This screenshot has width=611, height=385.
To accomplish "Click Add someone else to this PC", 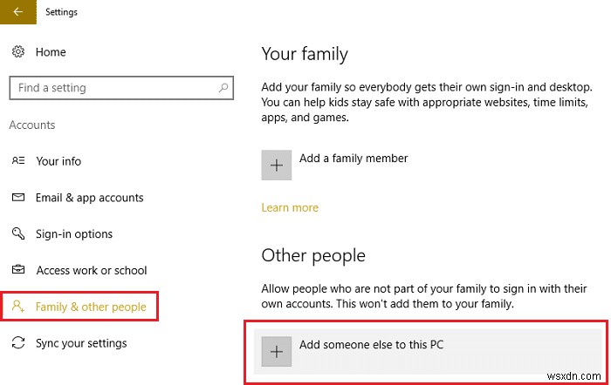I will coord(371,345).
